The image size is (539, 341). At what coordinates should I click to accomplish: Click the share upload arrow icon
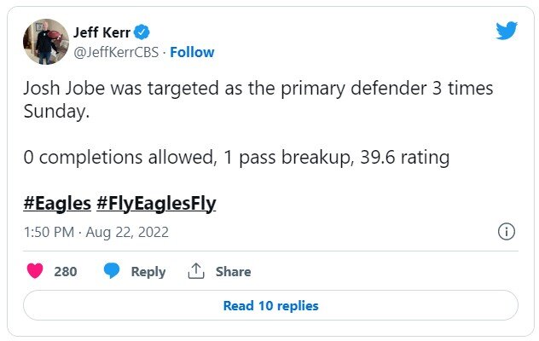pos(196,271)
